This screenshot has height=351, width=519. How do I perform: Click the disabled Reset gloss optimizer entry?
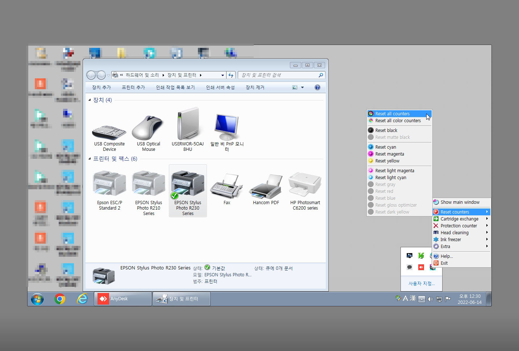(x=399, y=205)
